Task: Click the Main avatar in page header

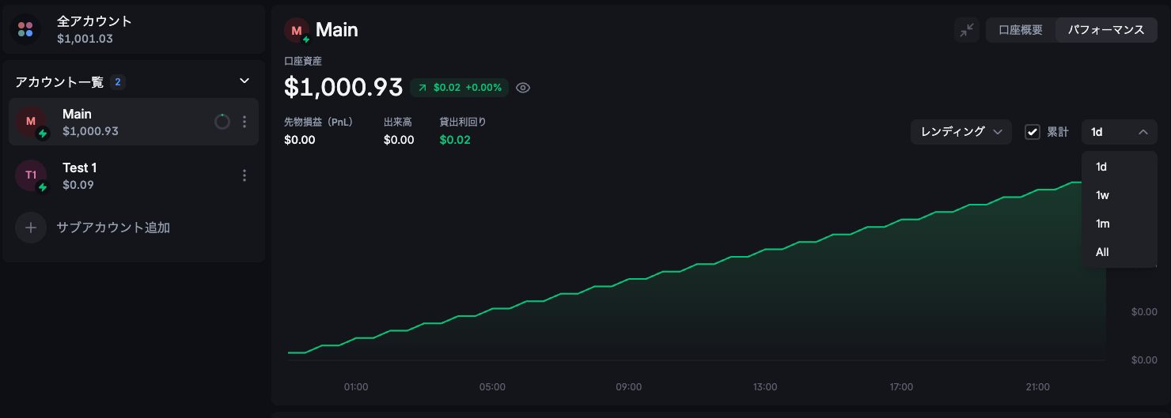Action: (x=297, y=30)
